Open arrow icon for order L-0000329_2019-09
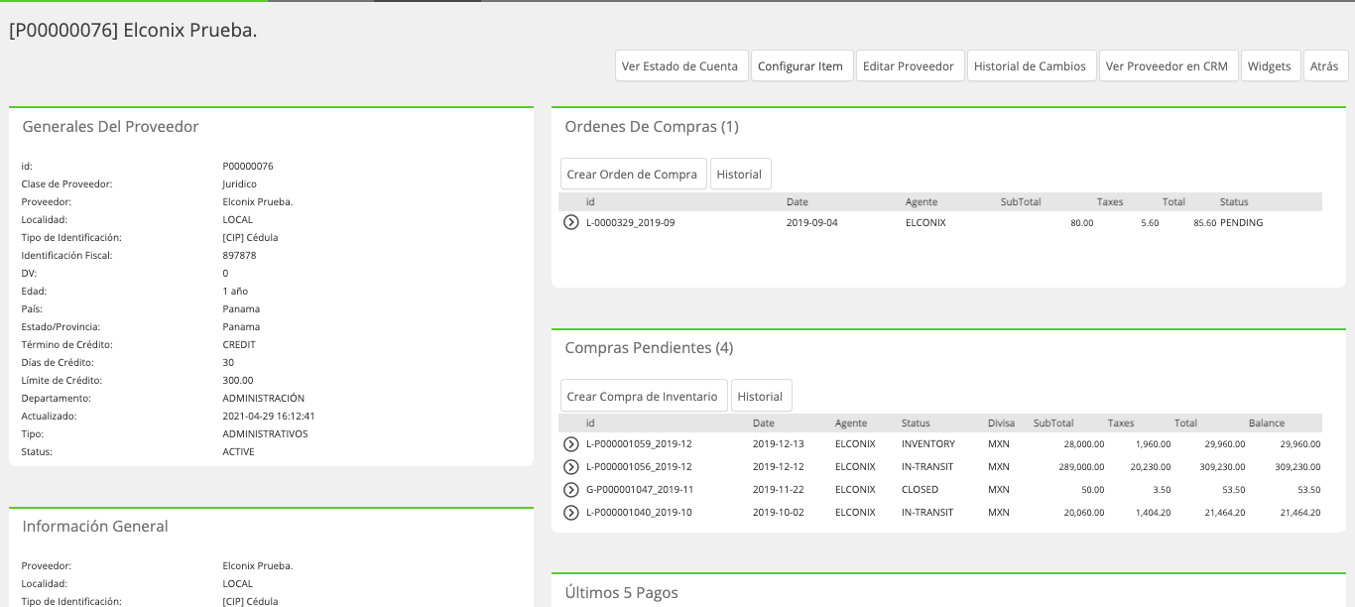Image resolution: width=1355 pixels, height=607 pixels. 571,222
